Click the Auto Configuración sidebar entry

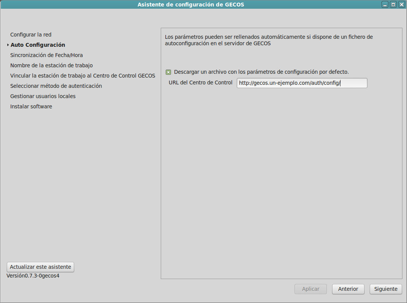tap(38, 45)
